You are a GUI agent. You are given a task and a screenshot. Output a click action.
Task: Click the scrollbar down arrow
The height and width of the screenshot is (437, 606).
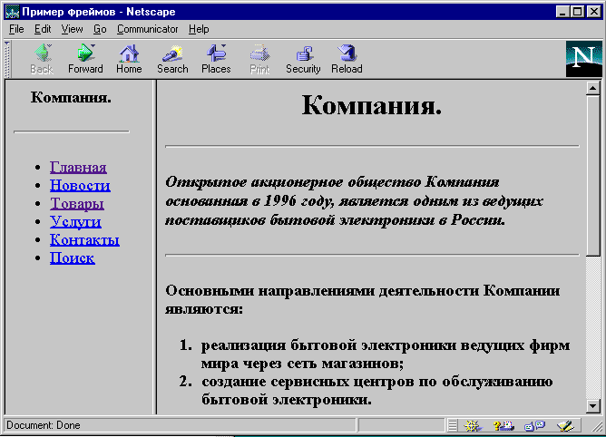593,405
